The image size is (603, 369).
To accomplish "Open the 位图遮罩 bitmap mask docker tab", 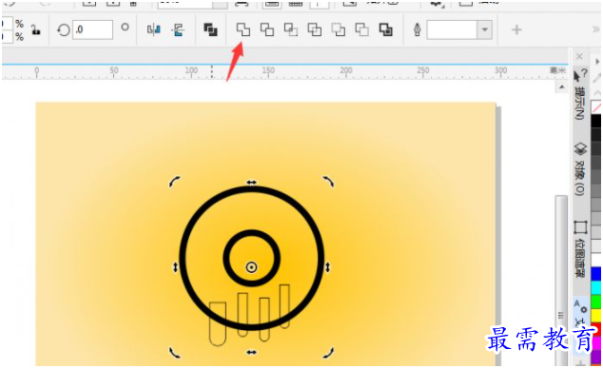I will click(580, 248).
